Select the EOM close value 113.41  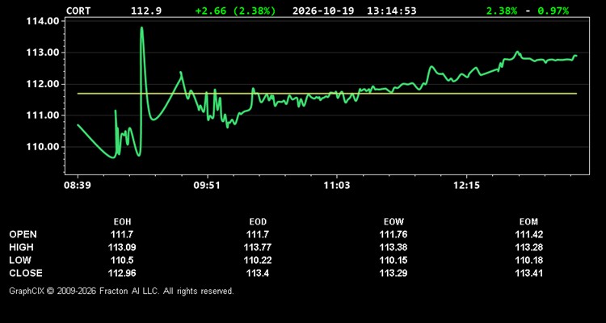tap(528, 273)
